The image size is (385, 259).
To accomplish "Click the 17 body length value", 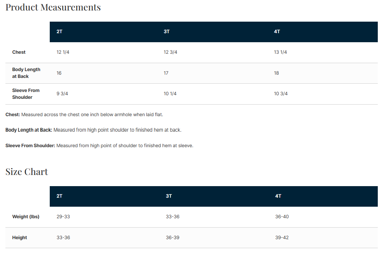I will 166,73.
